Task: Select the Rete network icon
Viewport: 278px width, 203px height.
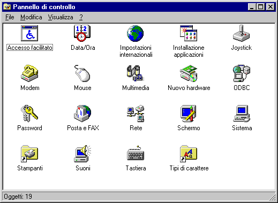Action: 136,114
